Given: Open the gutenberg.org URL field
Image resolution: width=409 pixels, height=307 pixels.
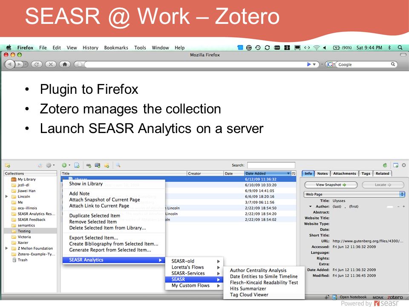Looking at the screenshot, I should [x=368, y=241].
